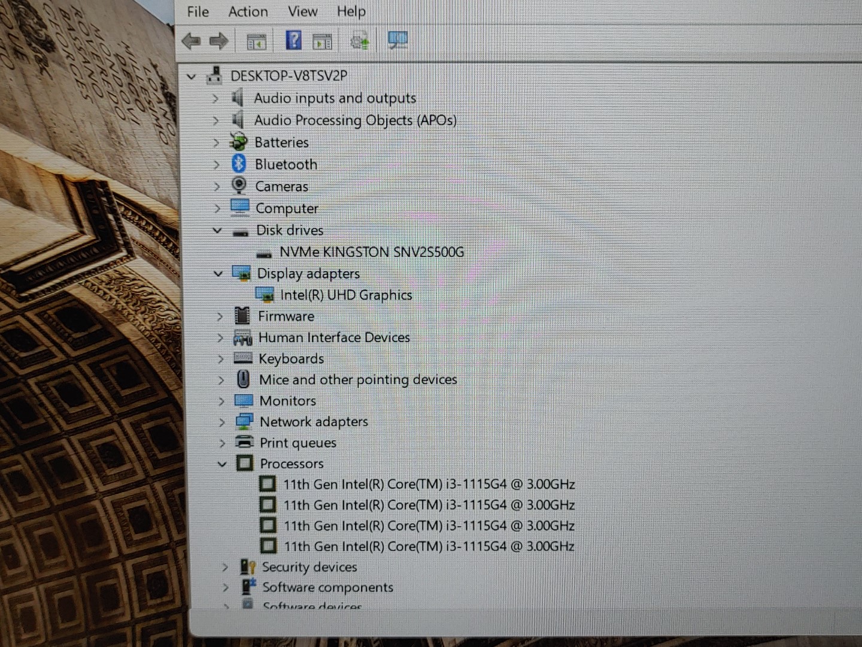Click the Cameras webcam icon

point(239,186)
